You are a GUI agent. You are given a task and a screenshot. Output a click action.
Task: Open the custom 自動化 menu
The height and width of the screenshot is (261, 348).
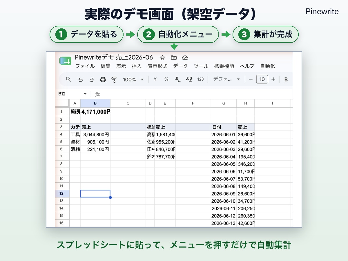267,66
